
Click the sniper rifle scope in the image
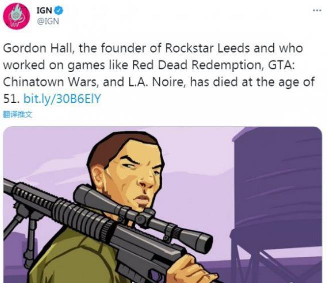click(150, 215)
